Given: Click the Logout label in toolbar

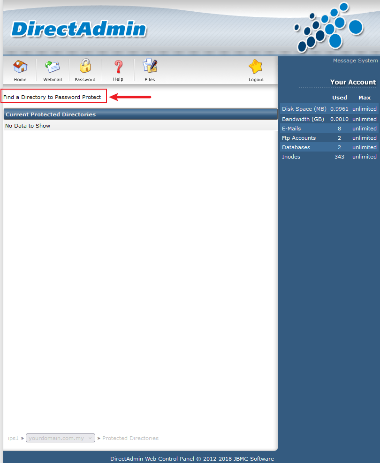Looking at the screenshot, I should coord(256,80).
